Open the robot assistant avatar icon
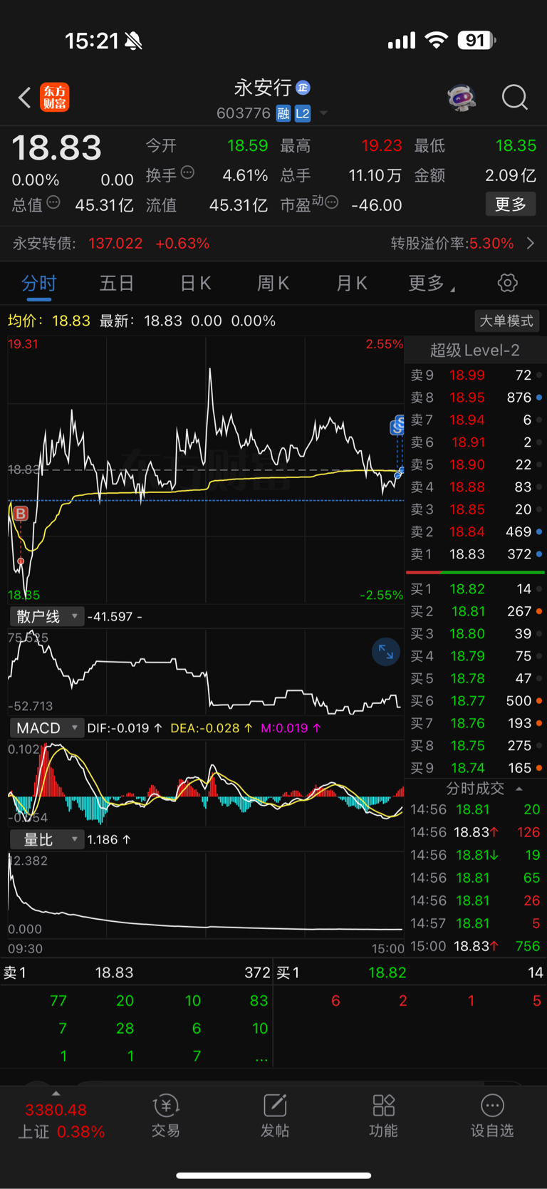Viewport: 547px width, 1189px height. [x=462, y=98]
